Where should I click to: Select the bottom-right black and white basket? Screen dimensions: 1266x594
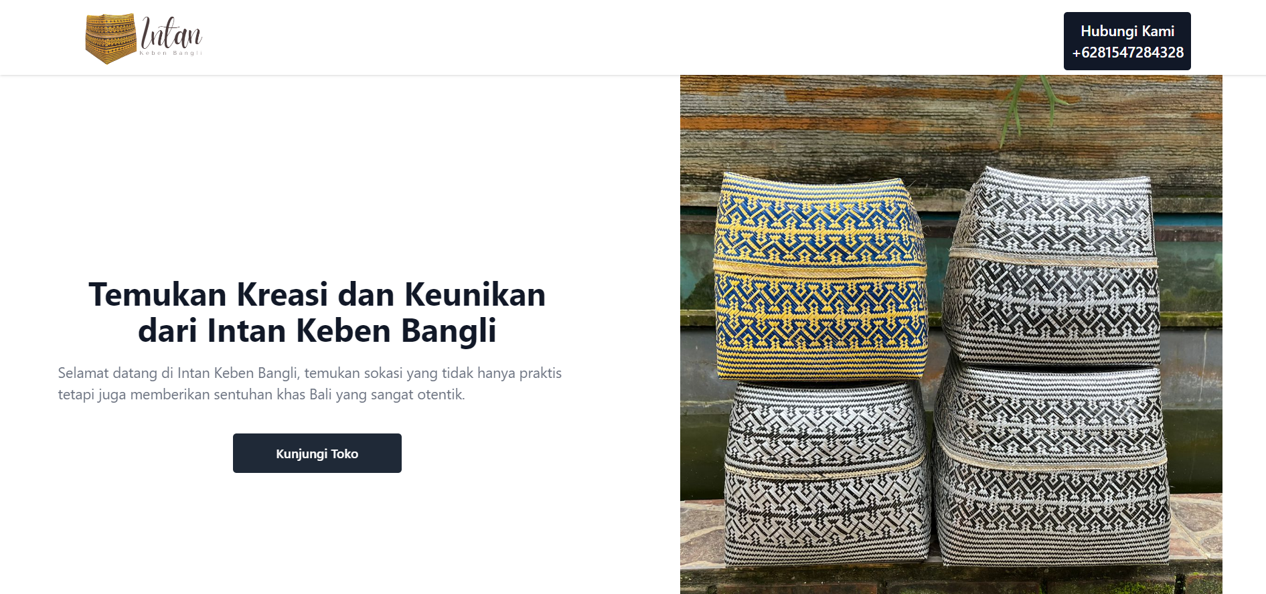pos(1051,465)
